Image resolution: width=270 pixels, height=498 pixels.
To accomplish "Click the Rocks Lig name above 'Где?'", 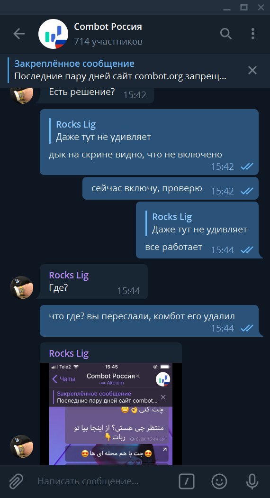I will 69,276.
